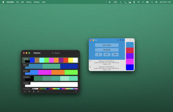Click the red value field showing 0
Image resolution: width=173 pixels, height=112 pixels.
pos(98,54)
